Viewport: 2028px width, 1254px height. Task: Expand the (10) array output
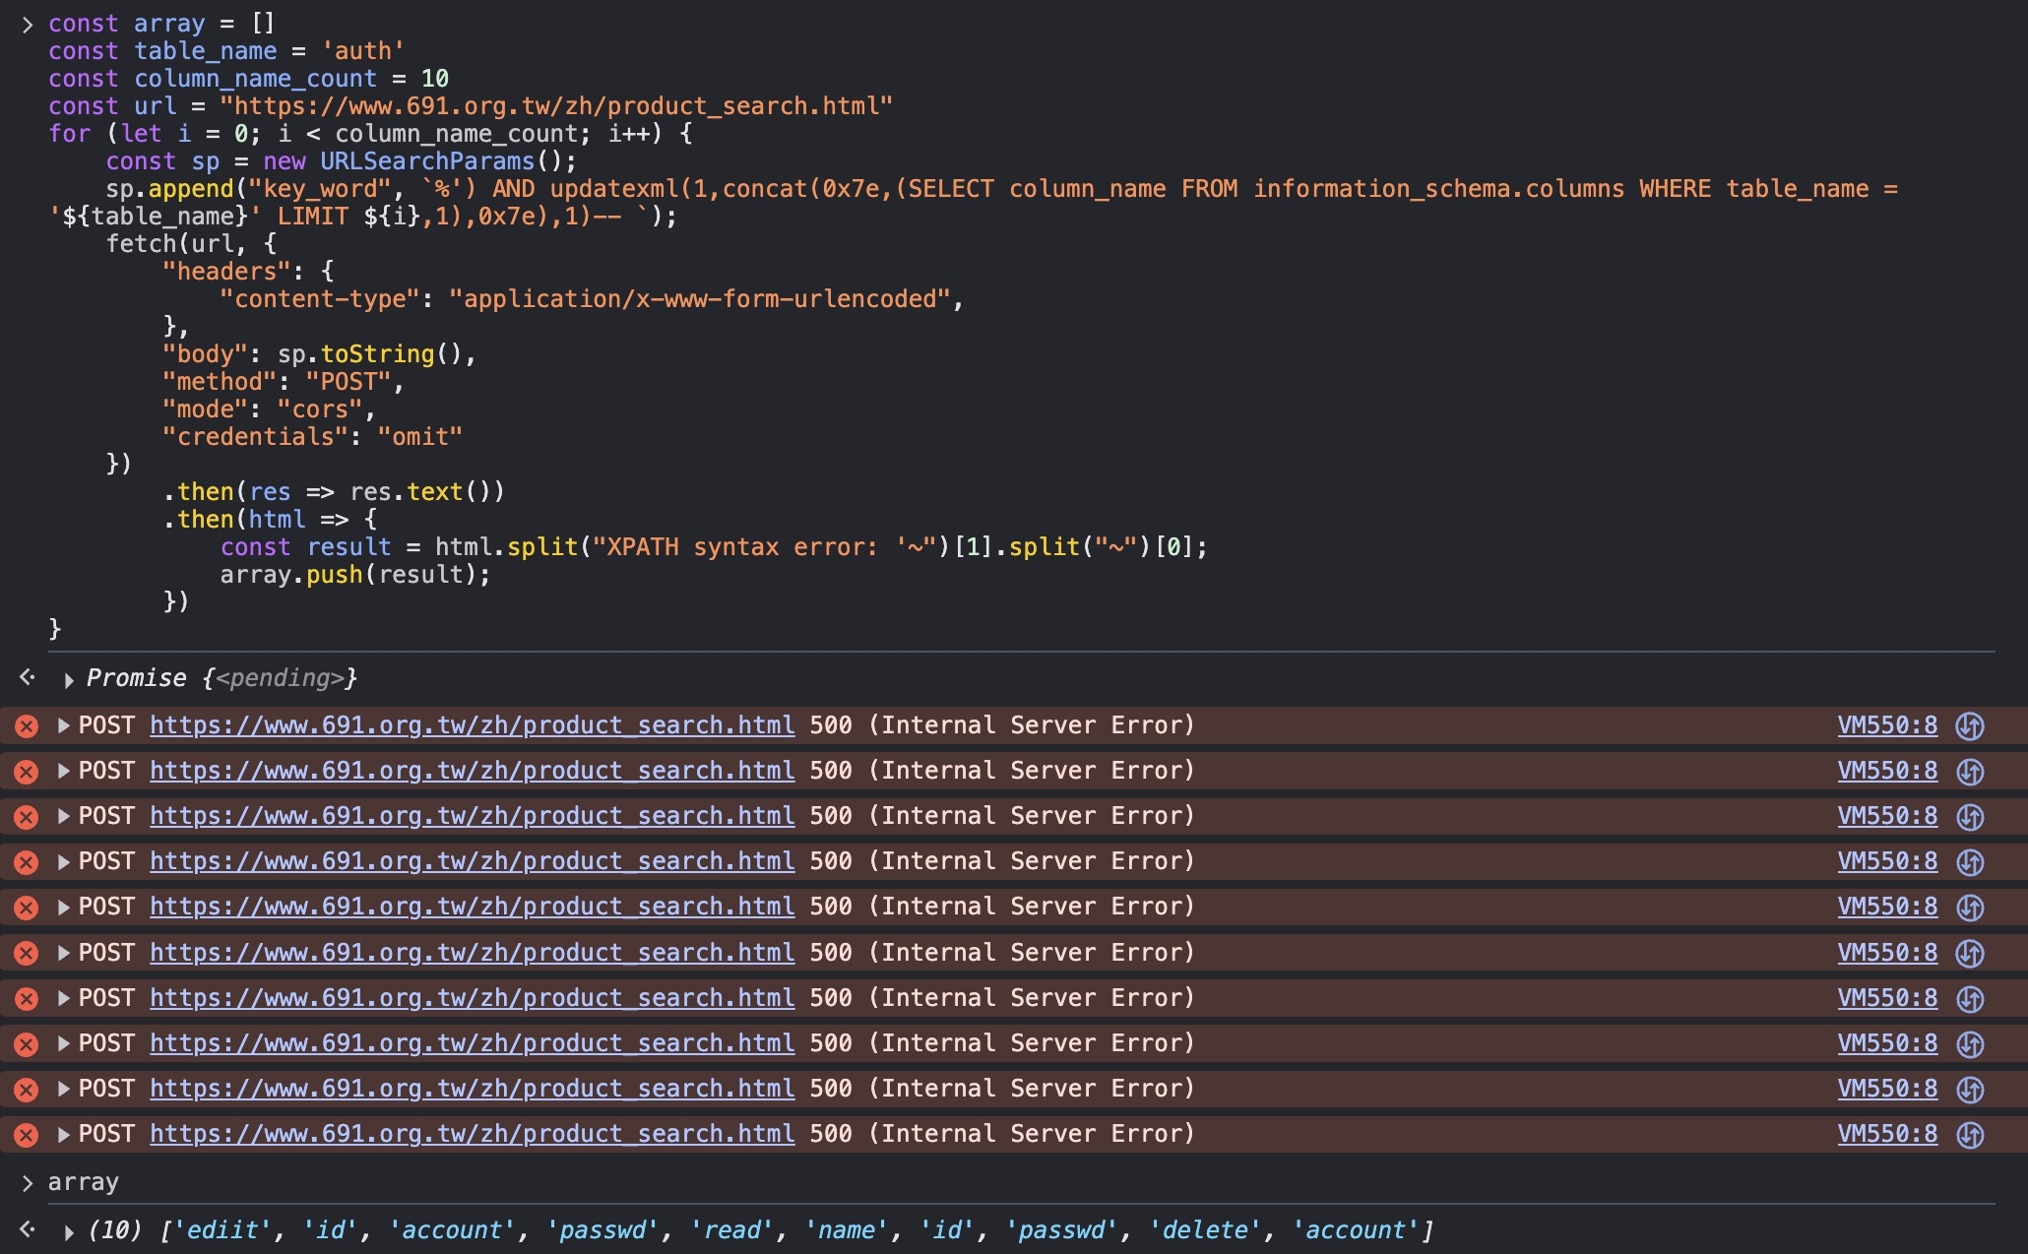(x=69, y=1232)
